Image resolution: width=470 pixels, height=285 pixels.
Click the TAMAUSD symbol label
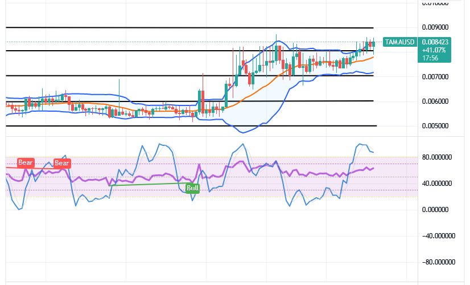(399, 42)
